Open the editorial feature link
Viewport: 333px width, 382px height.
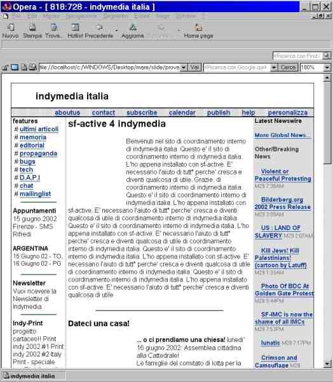[x=32, y=145]
